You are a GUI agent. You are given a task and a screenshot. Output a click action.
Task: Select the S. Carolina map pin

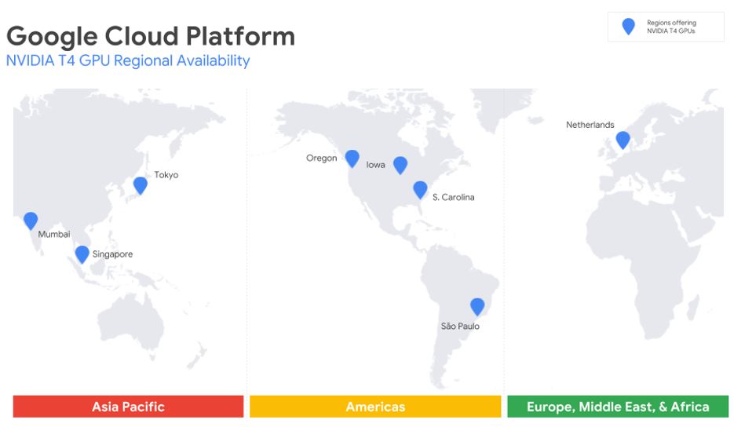pyautogui.click(x=420, y=190)
